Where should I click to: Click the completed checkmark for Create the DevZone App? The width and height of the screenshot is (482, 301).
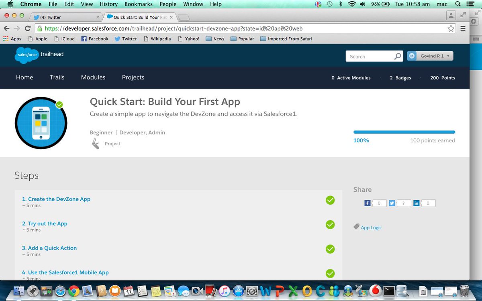[x=330, y=200]
